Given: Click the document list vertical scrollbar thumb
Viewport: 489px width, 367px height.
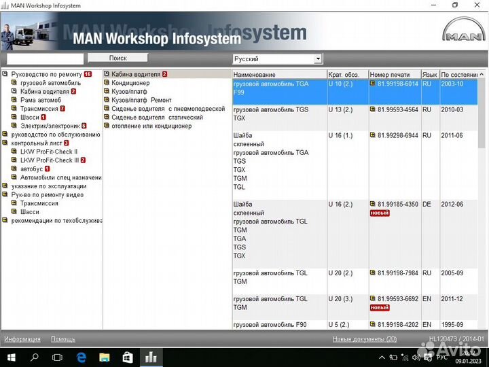Looking at the screenshot, I should pos(482,113).
